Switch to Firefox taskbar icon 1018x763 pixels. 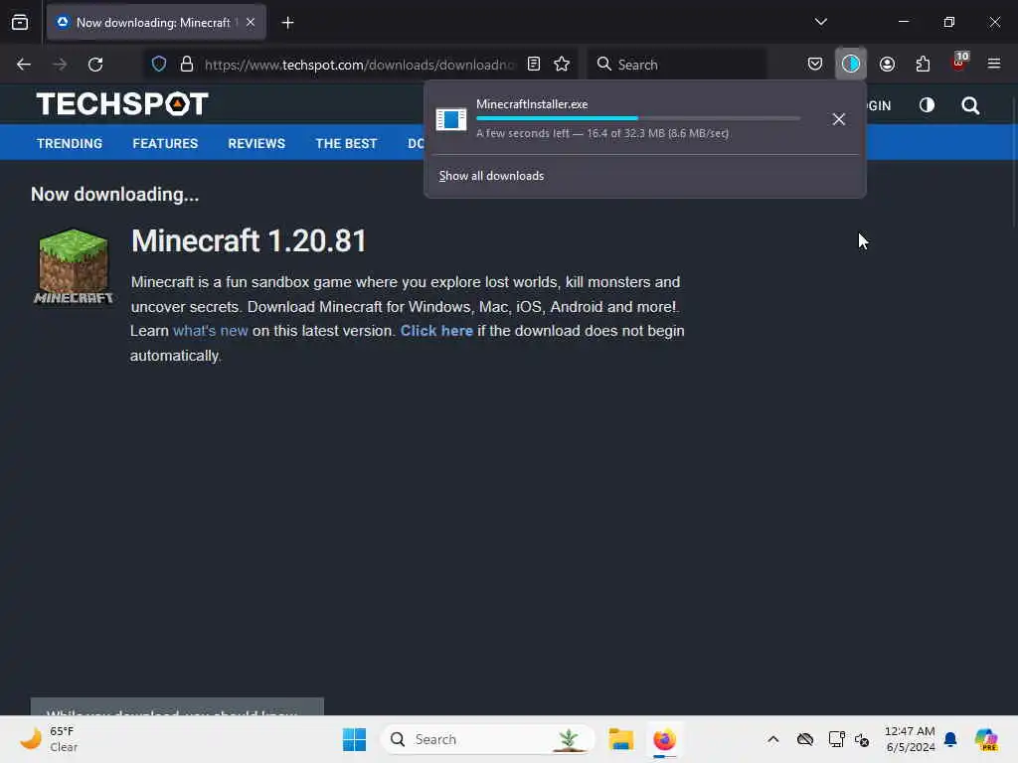pos(664,739)
